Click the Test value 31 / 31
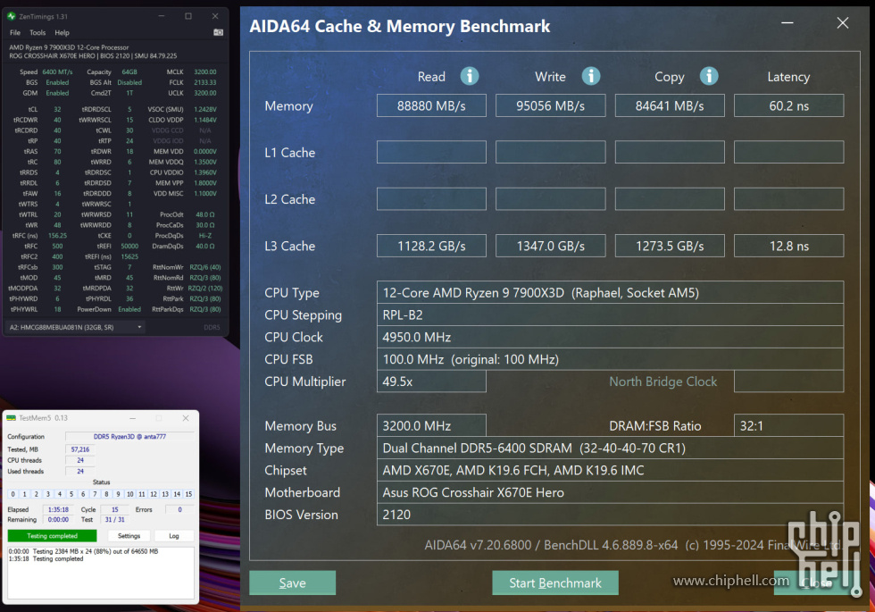Image resolution: width=875 pixels, height=612 pixels. 115,520
